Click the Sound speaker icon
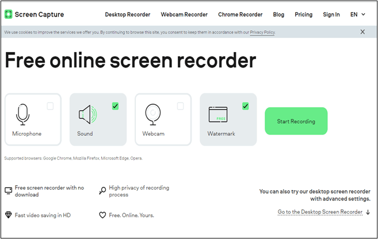Screen dimensions: 378x239 [88, 114]
